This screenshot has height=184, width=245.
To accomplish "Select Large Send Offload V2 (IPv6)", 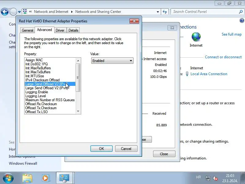I will click(x=50, y=88).
